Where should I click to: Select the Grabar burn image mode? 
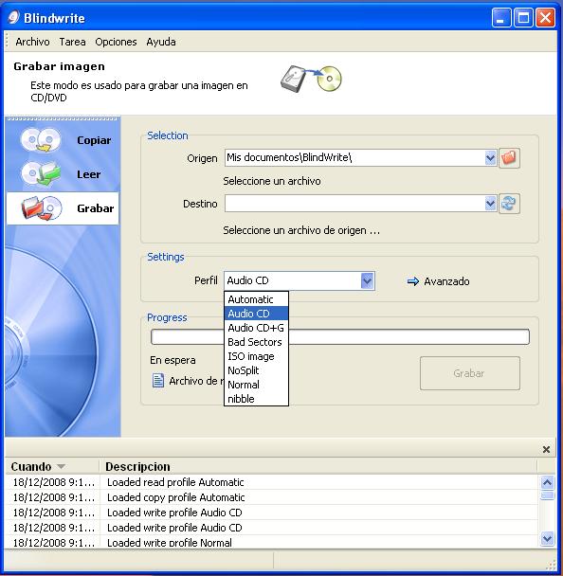point(63,207)
